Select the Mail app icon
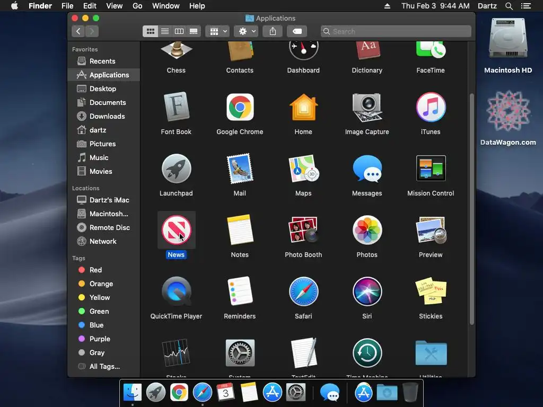Screen dimensions: 543x407 point(240,169)
